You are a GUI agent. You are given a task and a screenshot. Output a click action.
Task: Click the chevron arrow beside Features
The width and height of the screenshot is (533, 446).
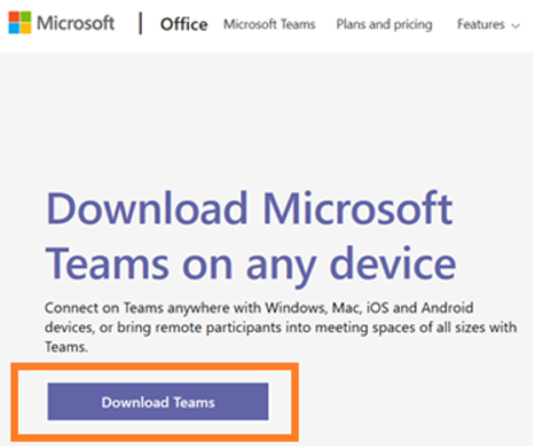tap(516, 26)
